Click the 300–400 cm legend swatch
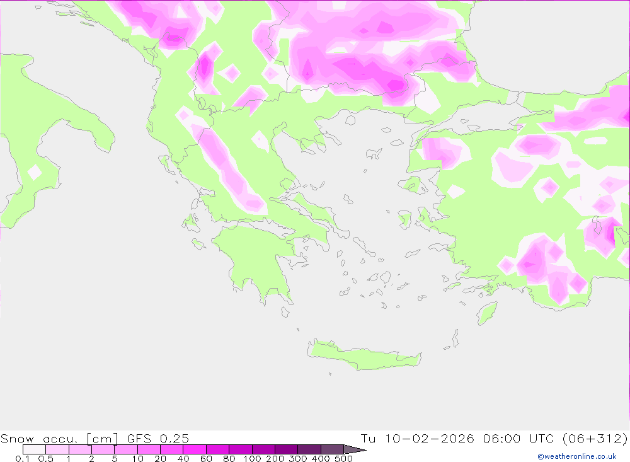The width and height of the screenshot is (630, 462). tap(309, 449)
